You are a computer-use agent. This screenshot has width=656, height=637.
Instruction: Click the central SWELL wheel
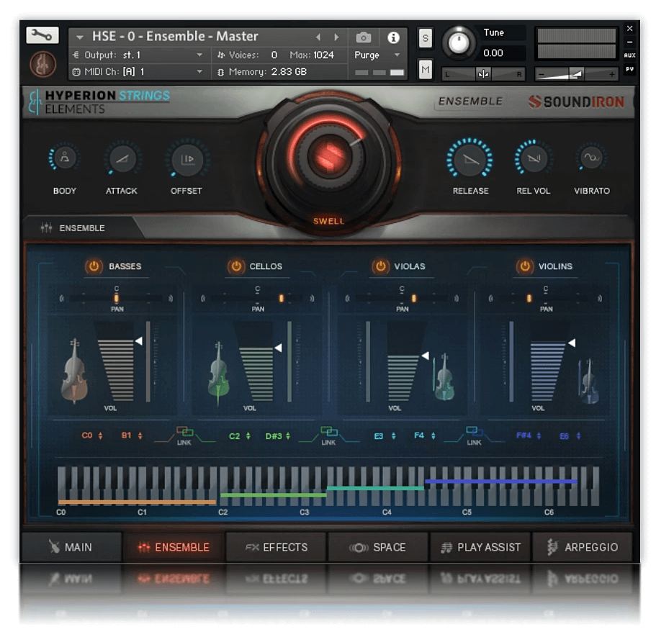pos(329,157)
